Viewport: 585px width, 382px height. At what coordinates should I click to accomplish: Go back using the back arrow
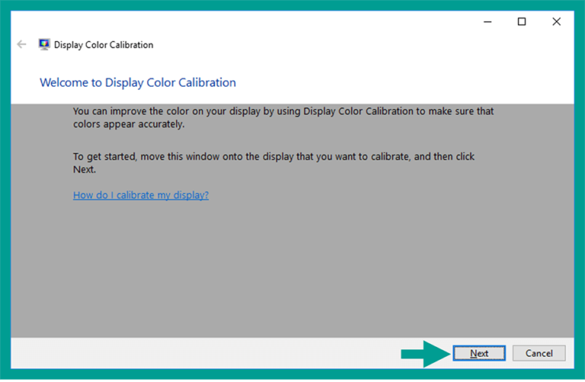(x=21, y=44)
